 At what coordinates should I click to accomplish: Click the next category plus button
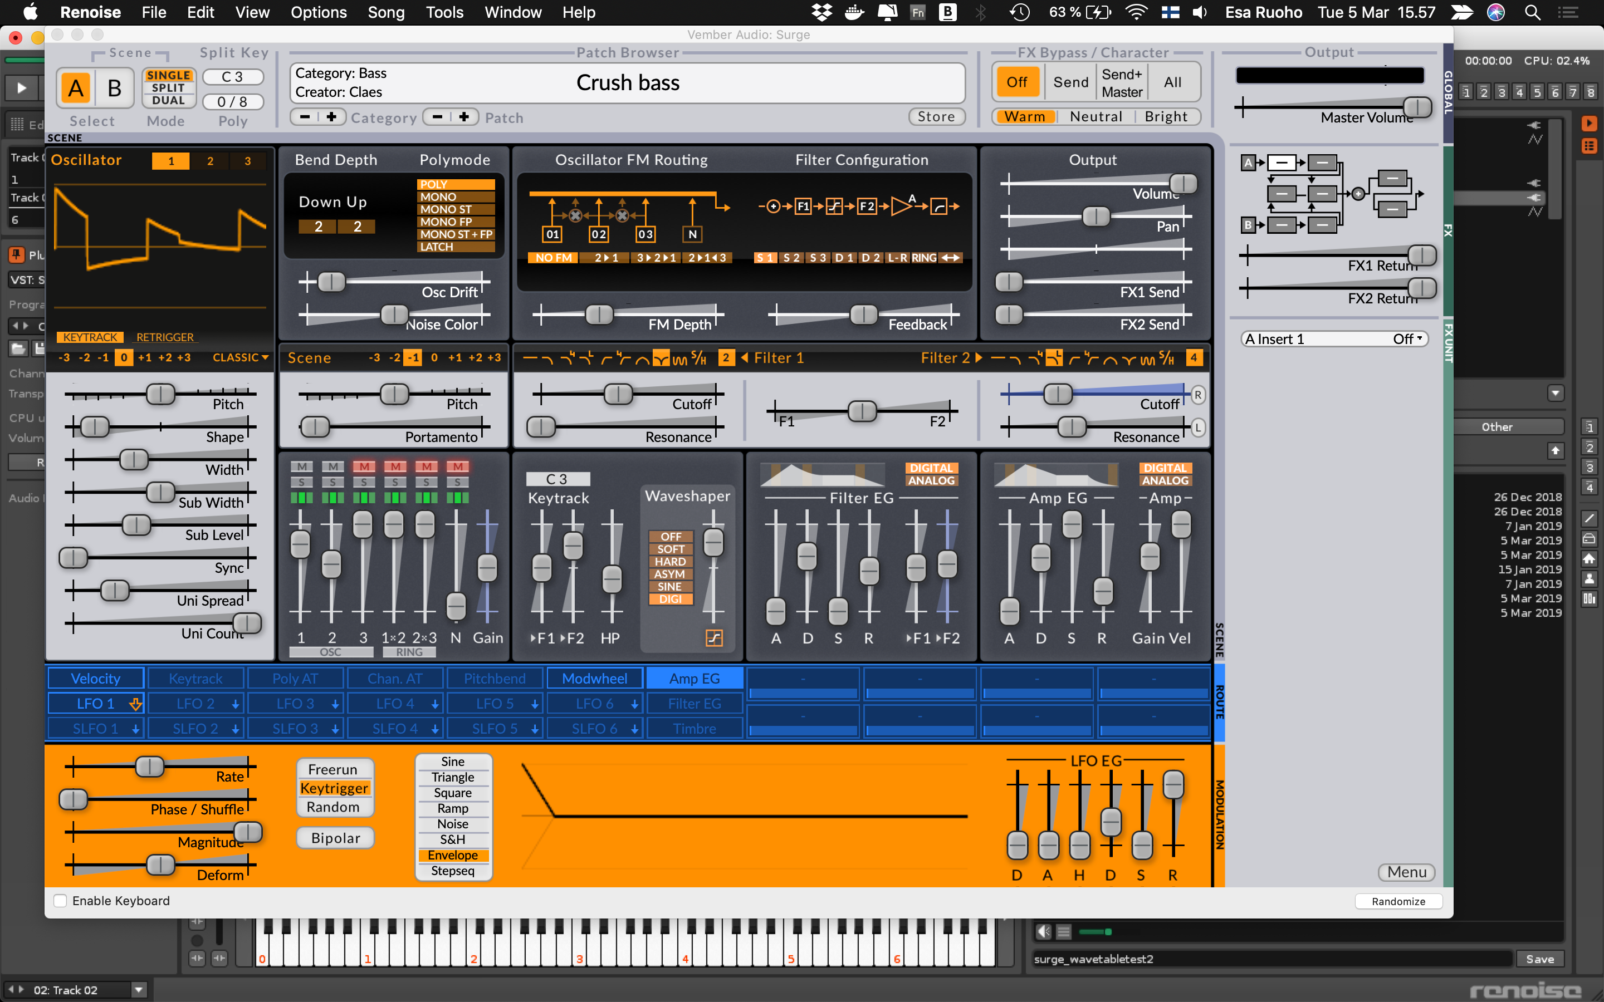click(331, 117)
